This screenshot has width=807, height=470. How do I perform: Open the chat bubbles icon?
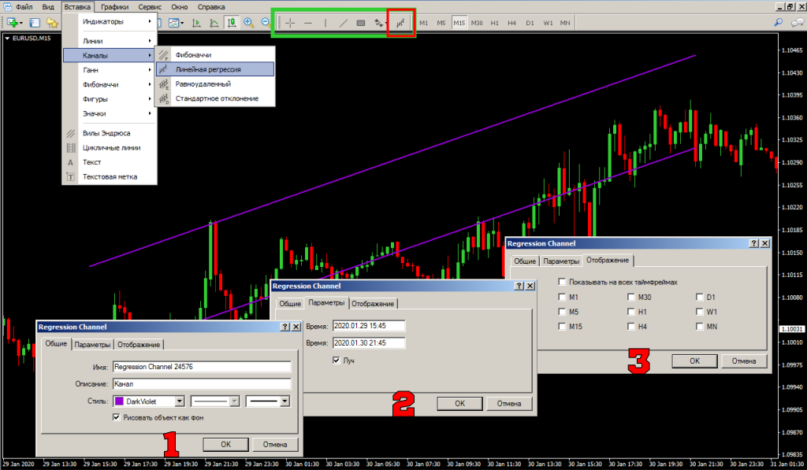pos(797,23)
